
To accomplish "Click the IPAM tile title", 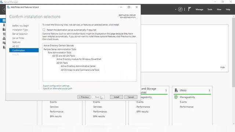I will click(x=183, y=91).
